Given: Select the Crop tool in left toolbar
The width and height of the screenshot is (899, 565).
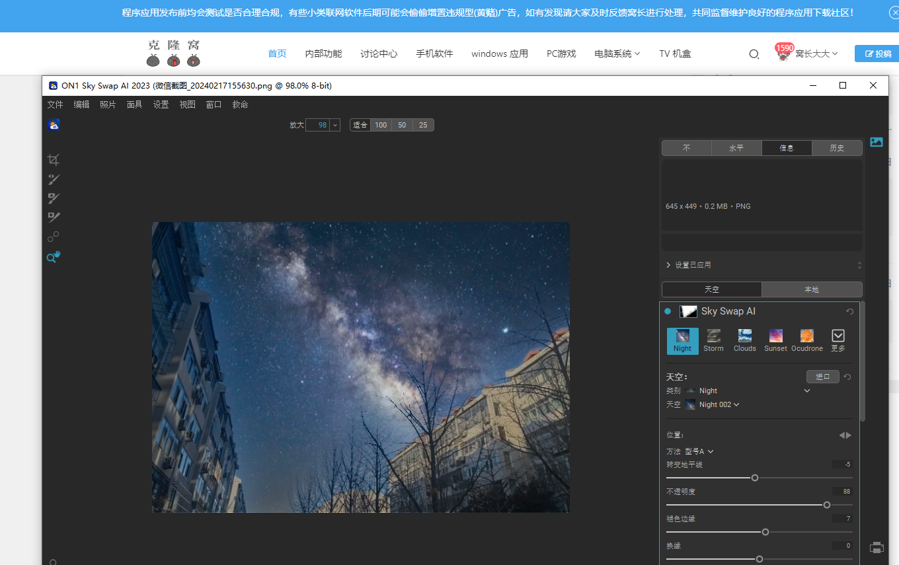Looking at the screenshot, I should pyautogui.click(x=54, y=159).
